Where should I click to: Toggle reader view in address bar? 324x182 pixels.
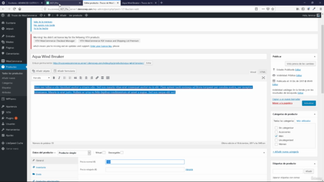[256, 9]
